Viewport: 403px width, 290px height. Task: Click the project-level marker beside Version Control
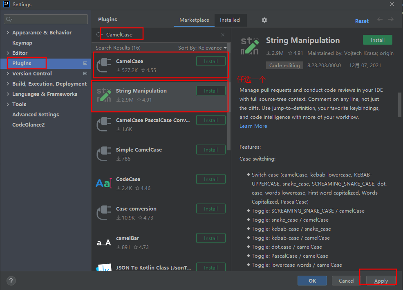tap(85, 73)
